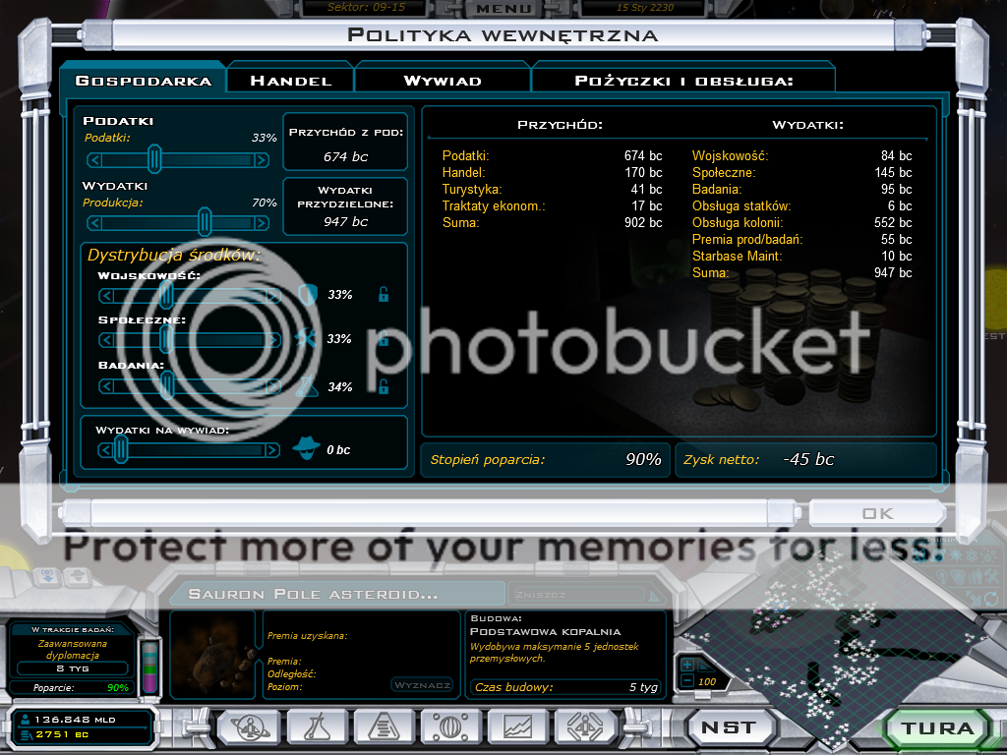Viewport: 1007px width, 755px height.
Task: Lower Społeczne using its left arrow
Action: point(106,339)
